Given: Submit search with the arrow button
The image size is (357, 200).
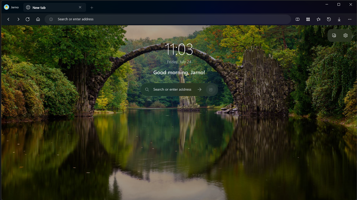Looking at the screenshot, I should click(199, 90).
